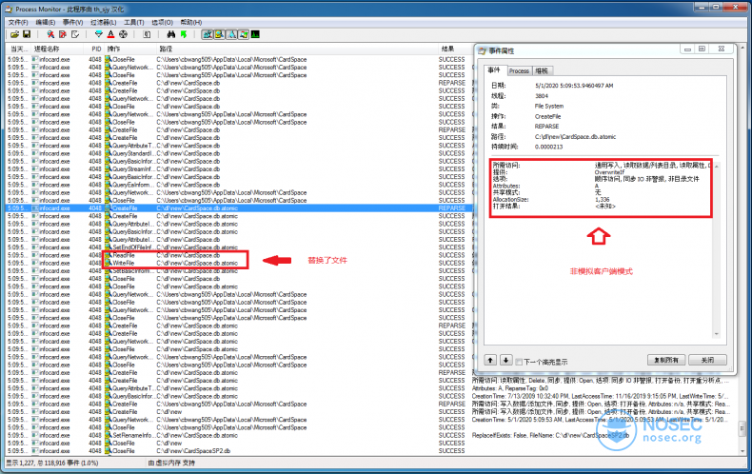Toggle network activity filter icon
The width and height of the screenshot is (752, 474).
(x=231, y=34)
